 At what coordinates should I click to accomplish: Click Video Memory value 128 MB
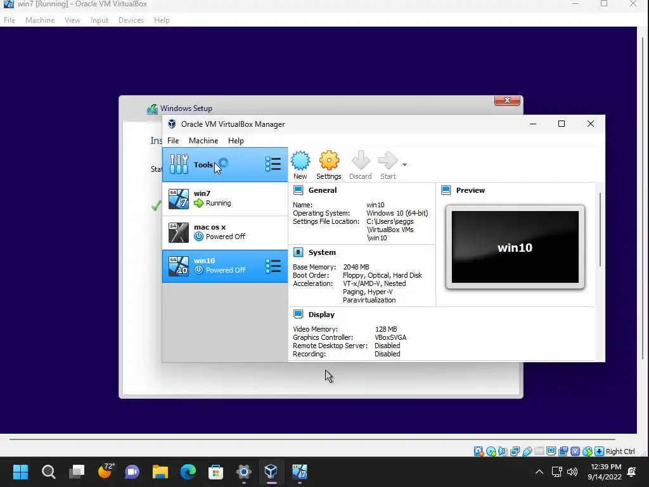pyautogui.click(x=386, y=329)
